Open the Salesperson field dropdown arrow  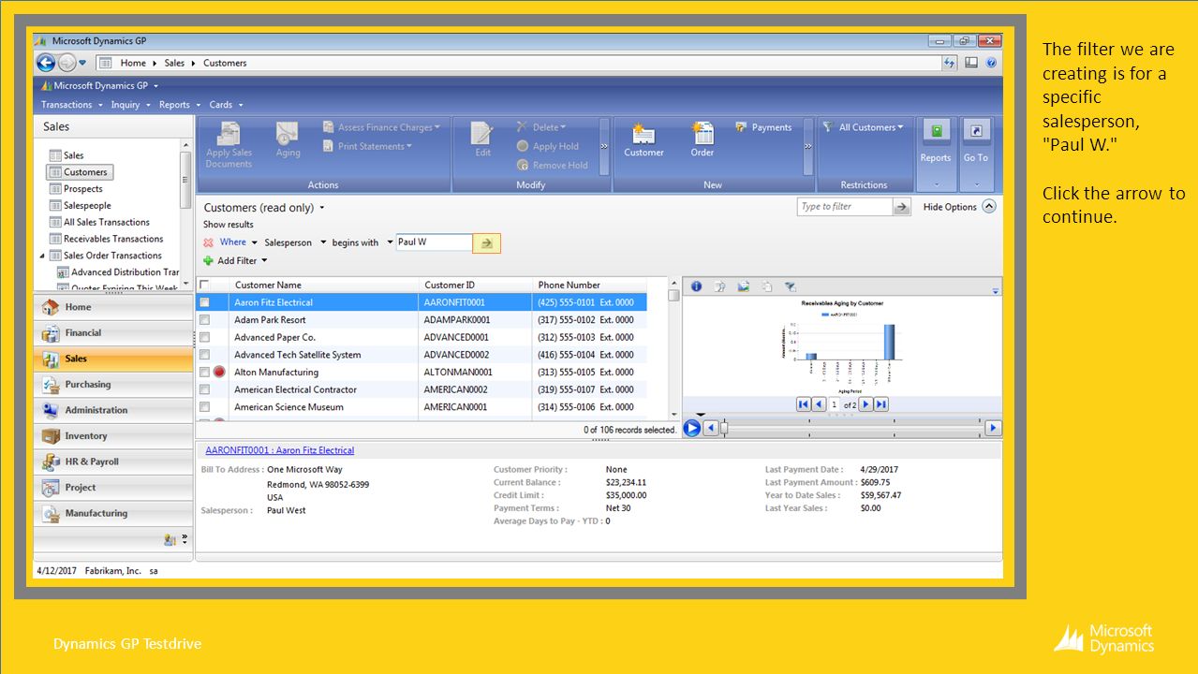323,242
